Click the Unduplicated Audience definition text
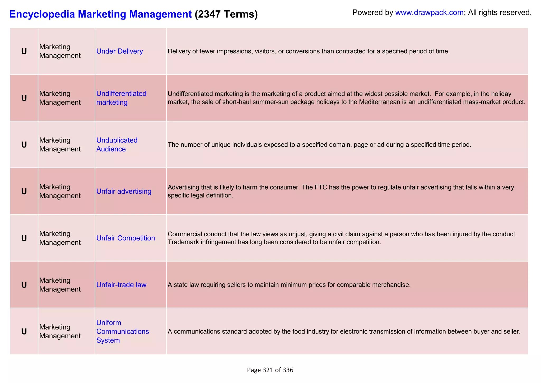 tap(319, 145)
